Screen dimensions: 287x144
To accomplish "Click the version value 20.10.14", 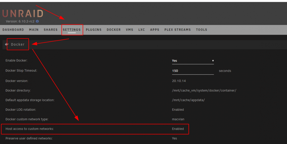I will (179, 81).
